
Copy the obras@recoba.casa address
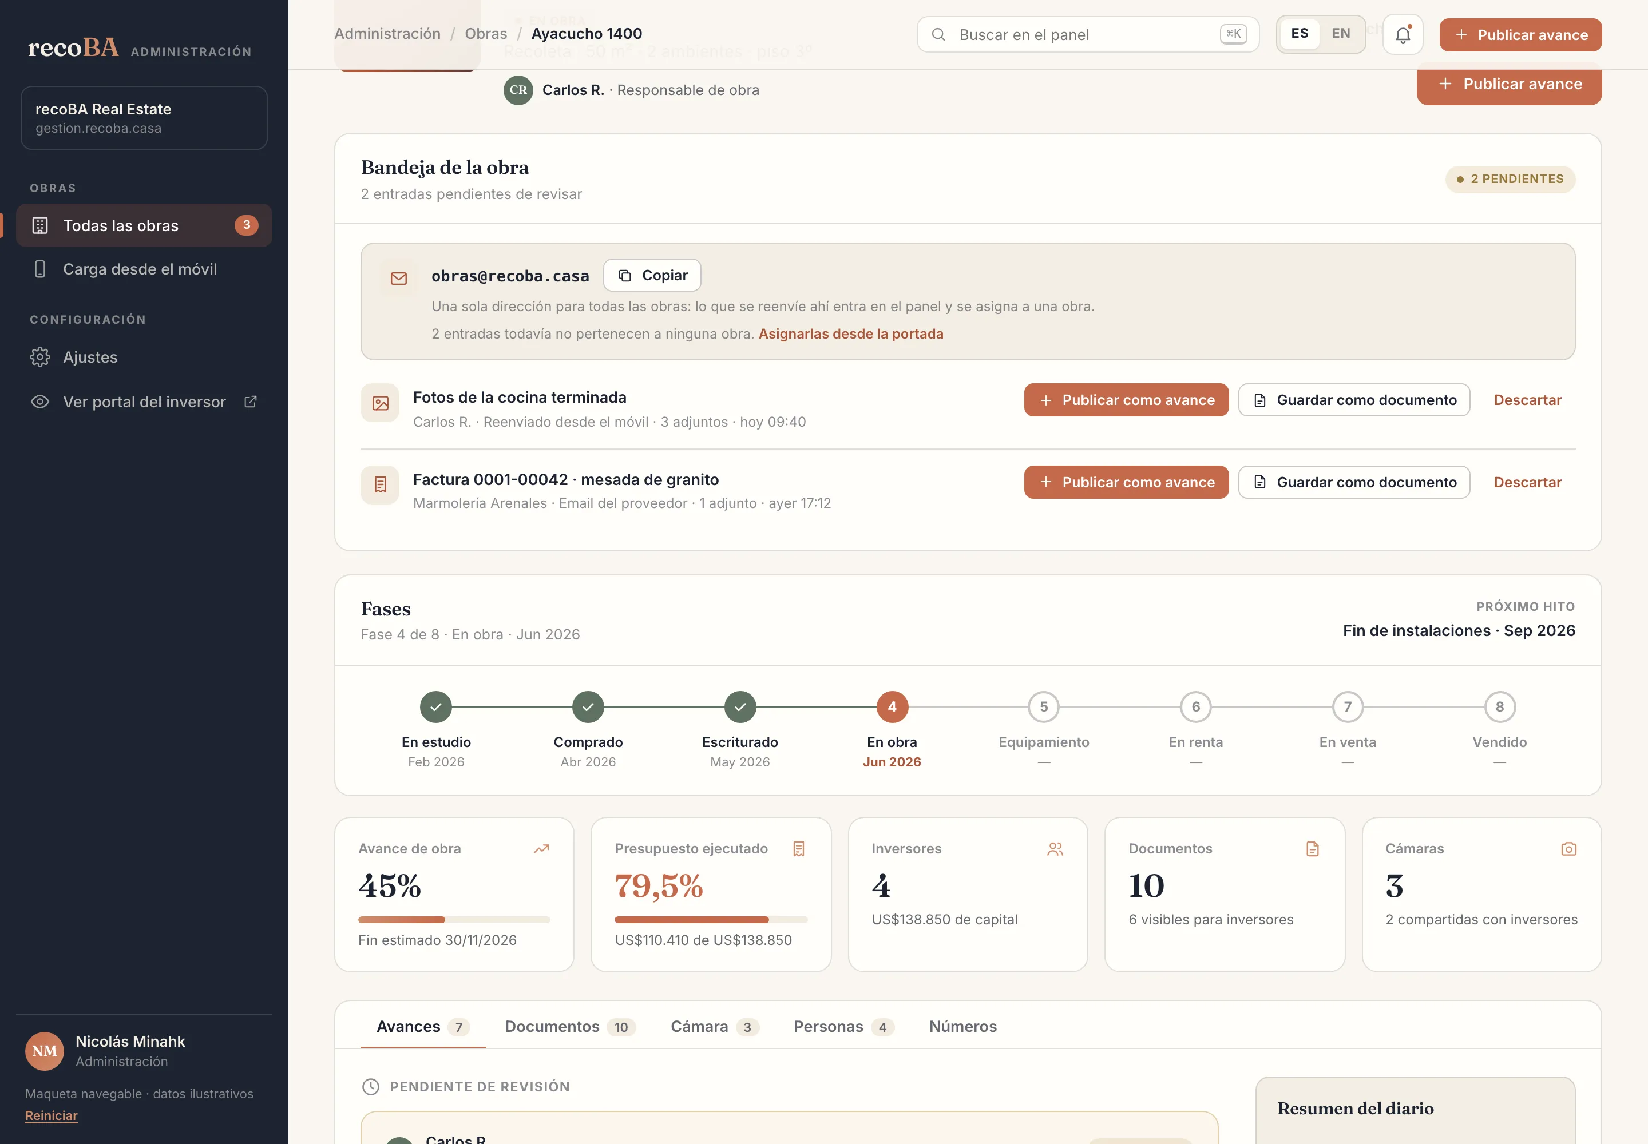point(652,275)
